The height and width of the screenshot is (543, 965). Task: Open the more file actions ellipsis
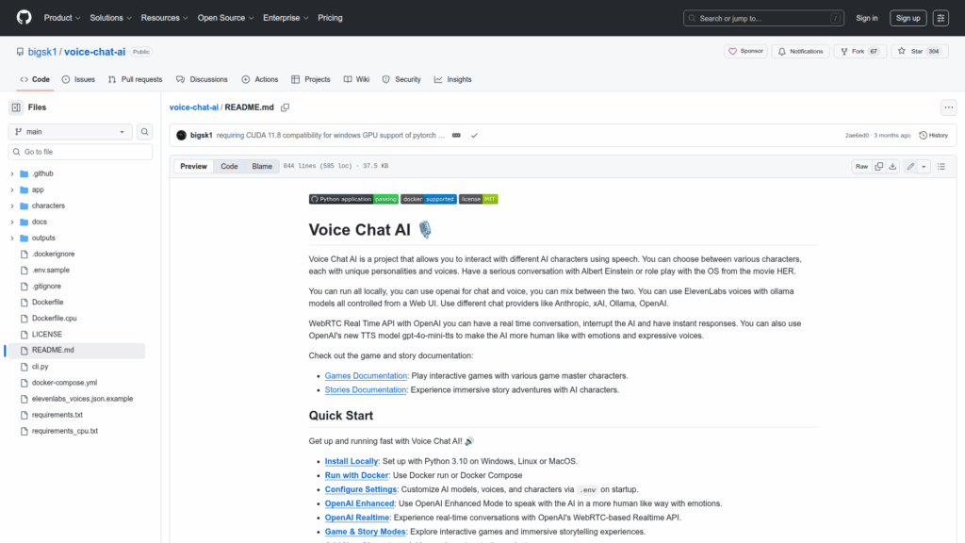pos(948,107)
